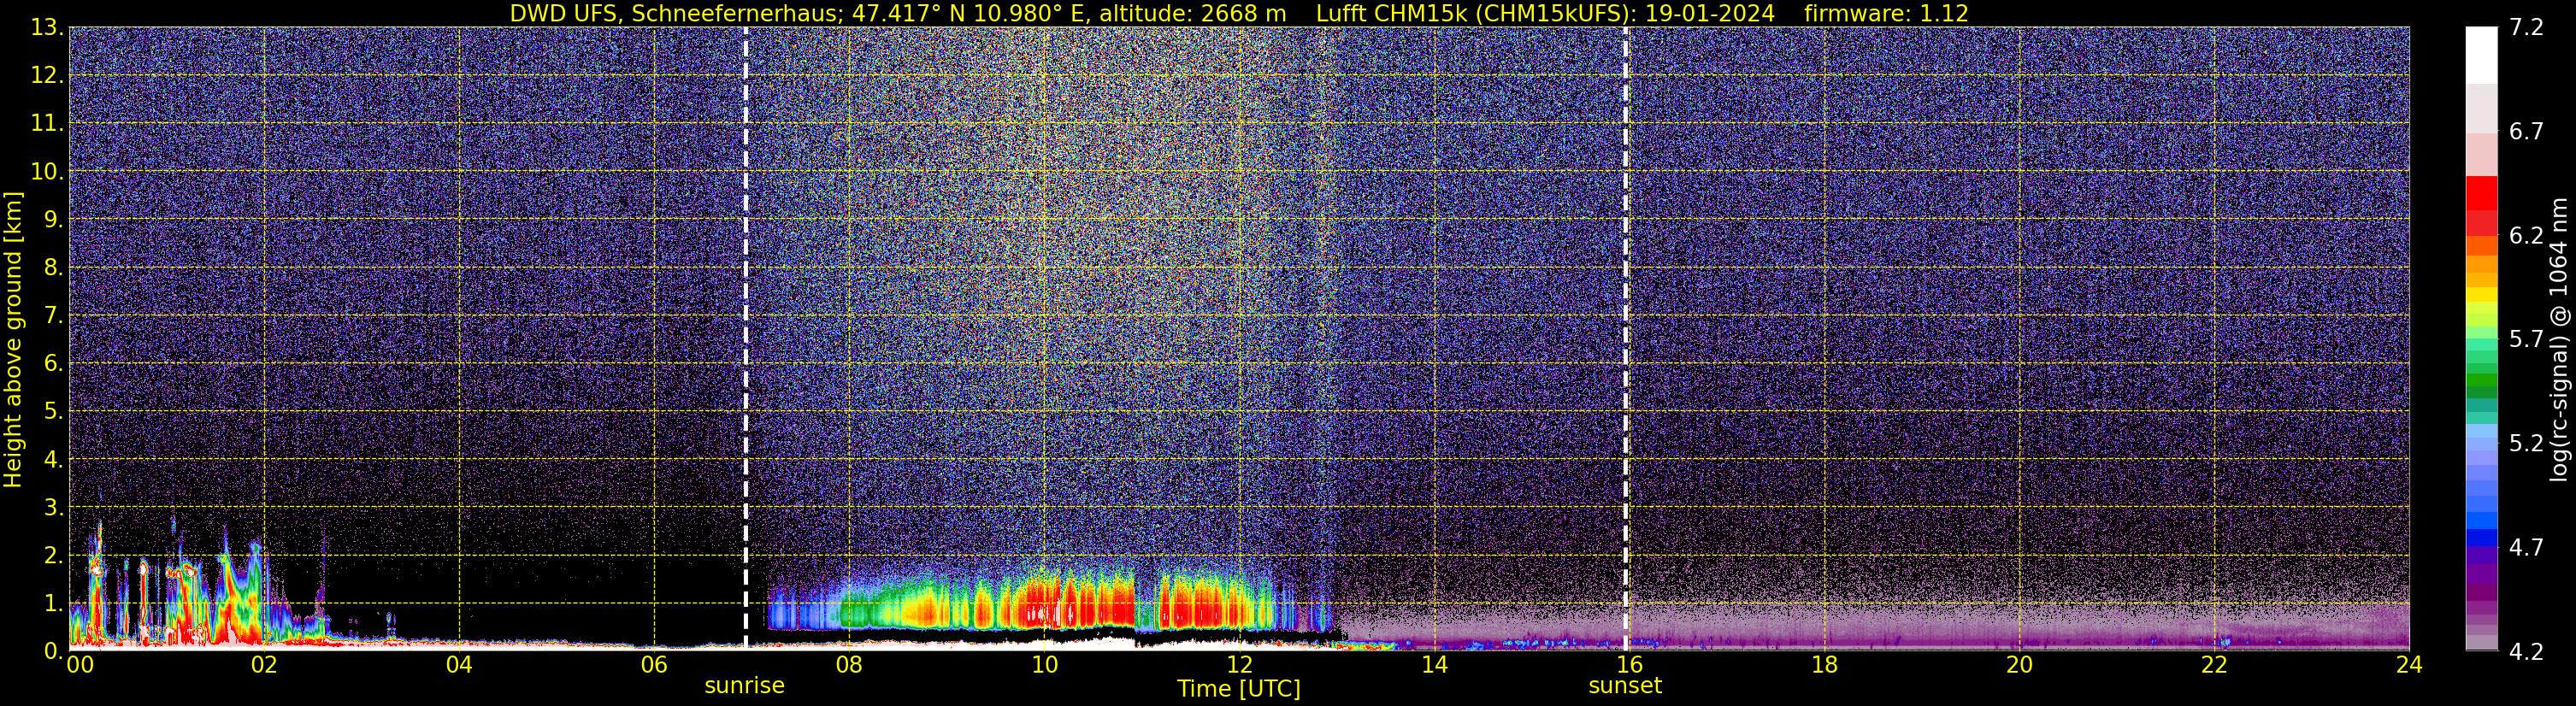
Task: Click the height axis tick '1.'
Action: pos(54,604)
